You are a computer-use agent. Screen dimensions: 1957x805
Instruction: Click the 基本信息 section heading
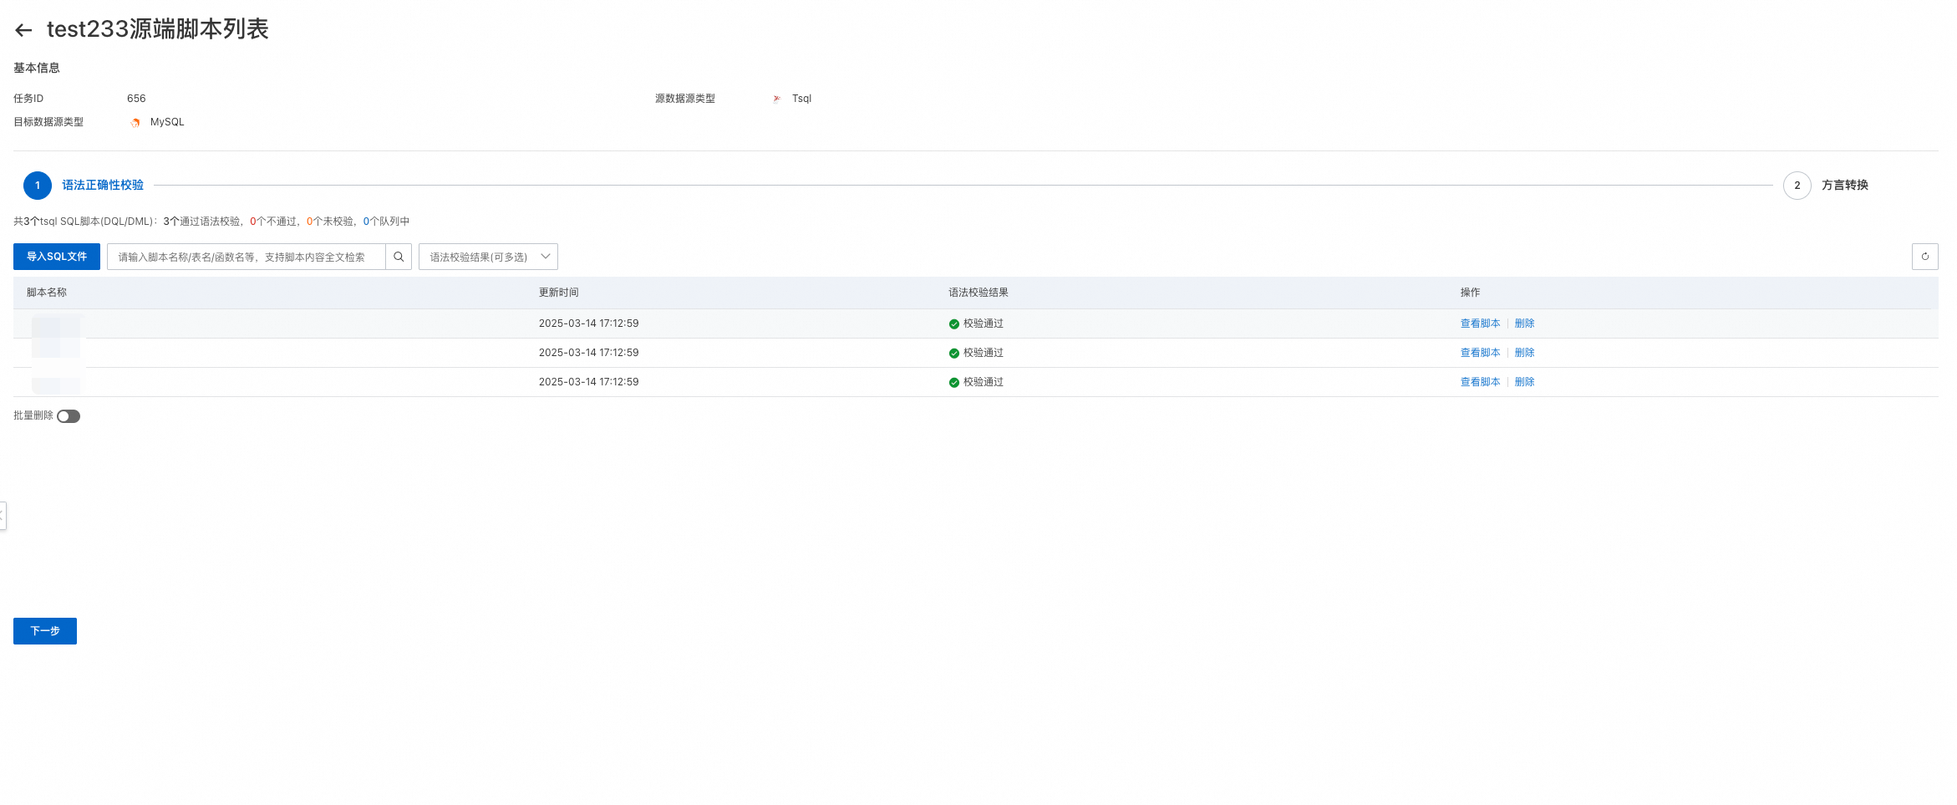pos(37,68)
